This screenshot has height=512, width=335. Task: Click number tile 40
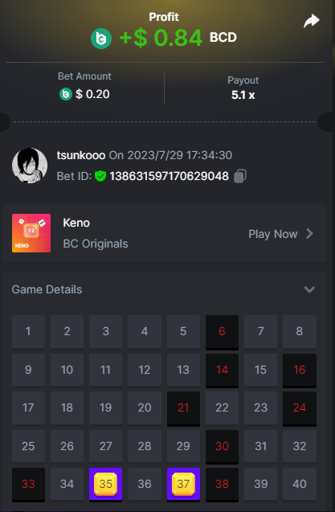click(x=300, y=484)
